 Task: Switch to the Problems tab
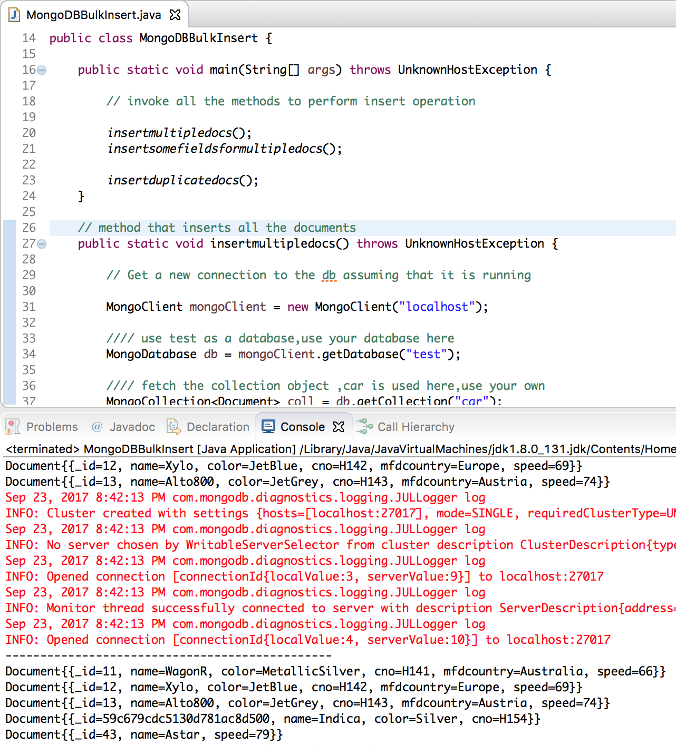tap(51, 427)
